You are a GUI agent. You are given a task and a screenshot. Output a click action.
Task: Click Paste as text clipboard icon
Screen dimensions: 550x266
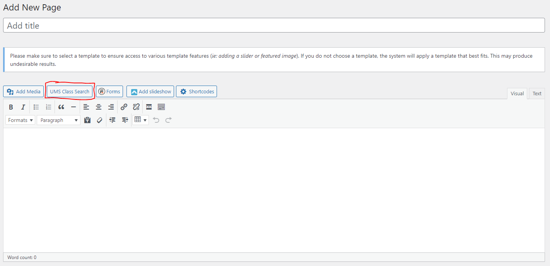(x=87, y=120)
